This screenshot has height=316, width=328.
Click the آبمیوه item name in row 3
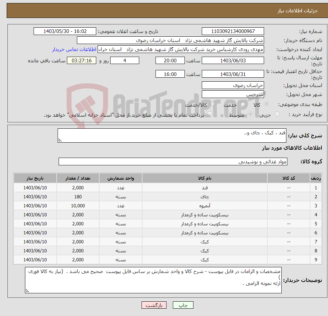pyautogui.click(x=204, y=206)
